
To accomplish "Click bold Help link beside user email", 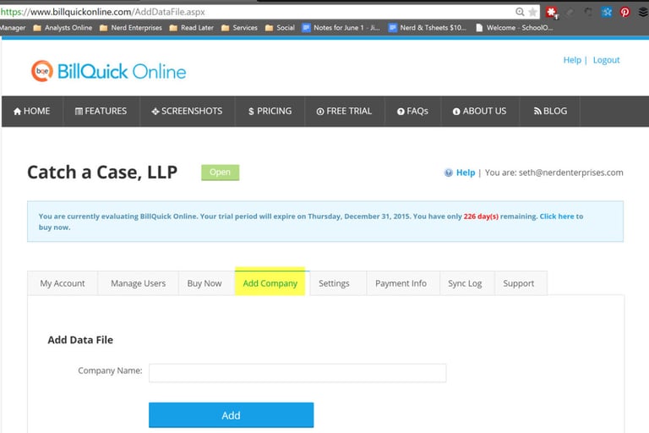I will coord(466,173).
